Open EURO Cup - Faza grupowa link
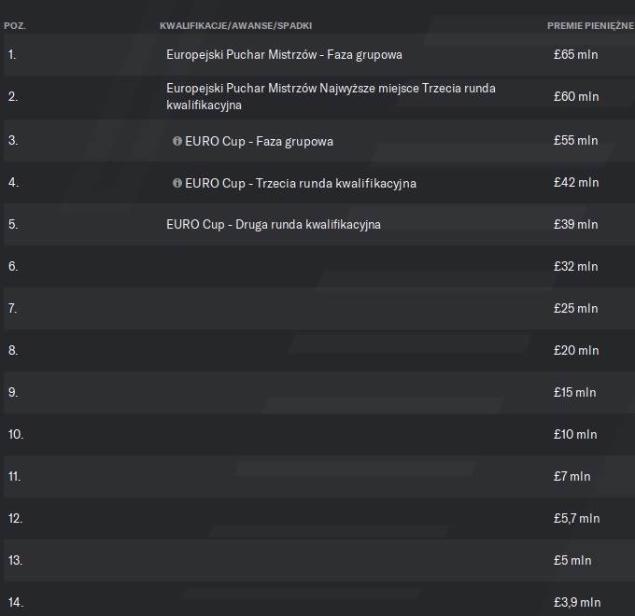Image resolution: width=635 pixels, height=616 pixels. click(x=259, y=141)
